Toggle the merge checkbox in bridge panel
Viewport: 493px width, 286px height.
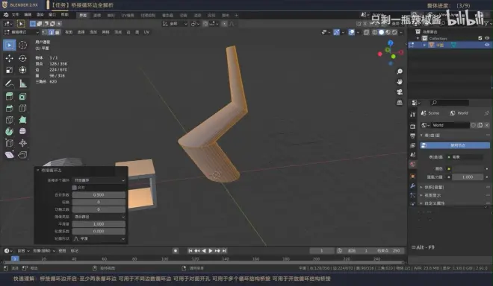coord(75,188)
